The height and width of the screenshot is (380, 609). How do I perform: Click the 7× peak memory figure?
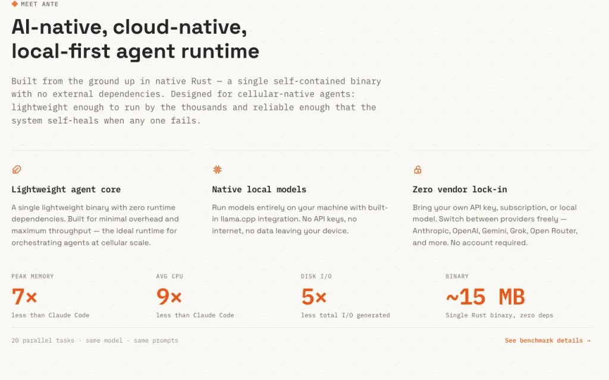tap(24, 297)
